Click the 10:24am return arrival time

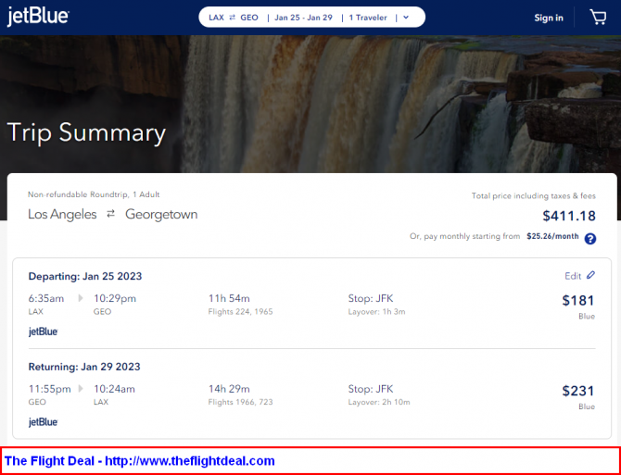[x=114, y=389]
